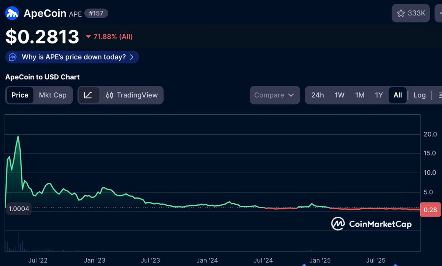The width and height of the screenshot is (442, 266).
Task: Click the APE ticker symbol text
Action: tap(75, 14)
